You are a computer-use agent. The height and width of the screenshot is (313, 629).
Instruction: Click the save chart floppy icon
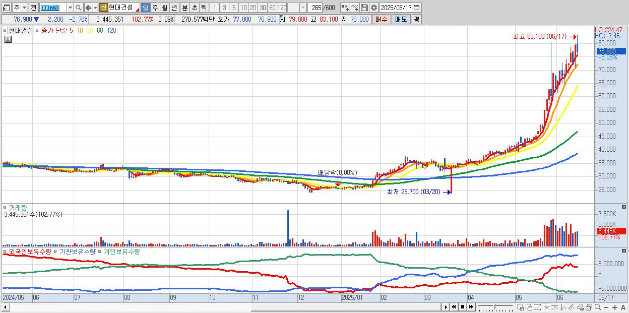(364, 8)
